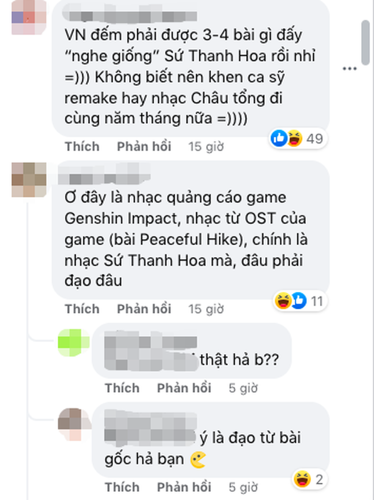
Task: Open the three-dots comment options menu
Action: [349, 69]
